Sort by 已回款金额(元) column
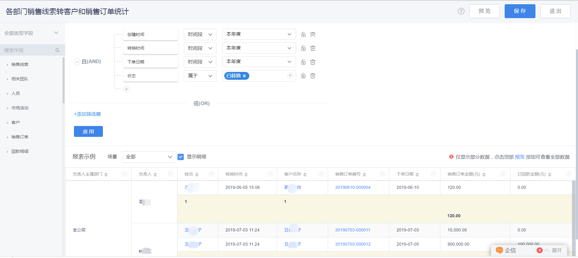578x258 pixels. click(x=550, y=174)
